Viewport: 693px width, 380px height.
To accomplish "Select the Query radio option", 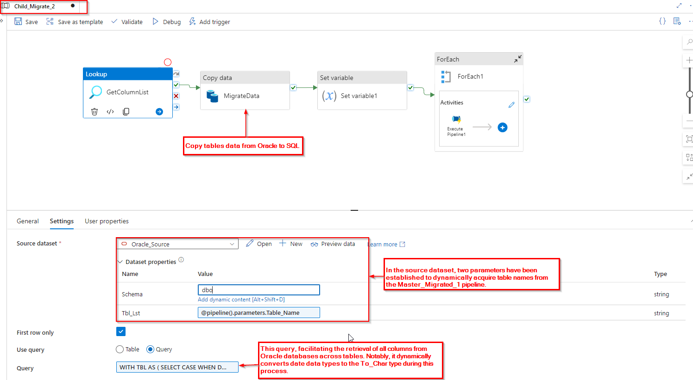I will tap(150, 349).
